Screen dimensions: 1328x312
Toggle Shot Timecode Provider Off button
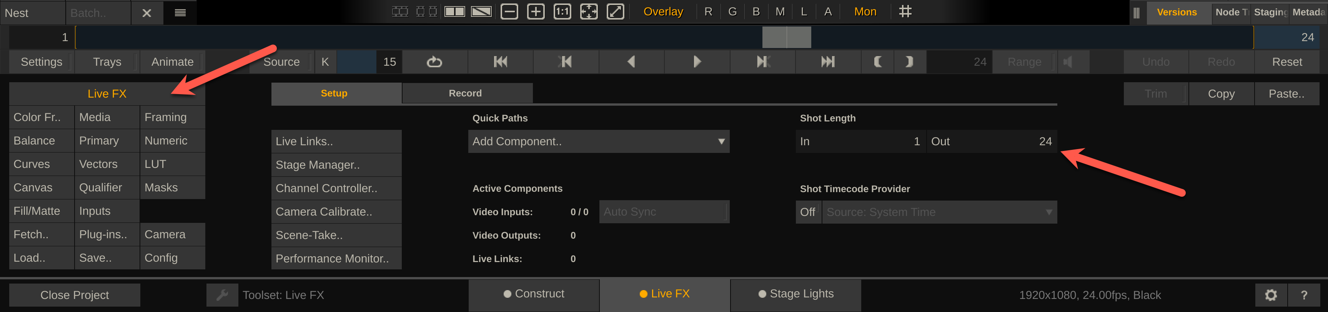[807, 212]
